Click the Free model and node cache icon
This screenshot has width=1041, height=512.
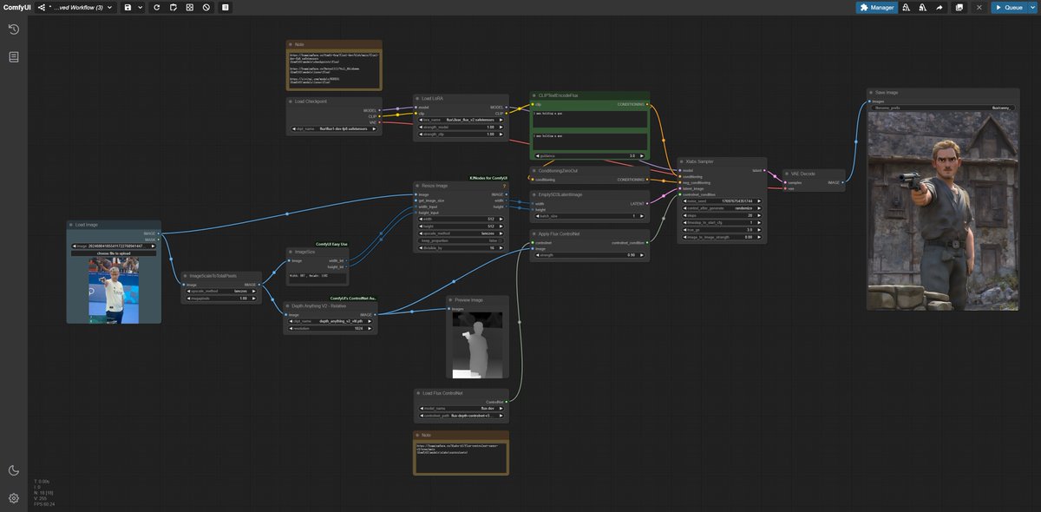tap(923, 7)
